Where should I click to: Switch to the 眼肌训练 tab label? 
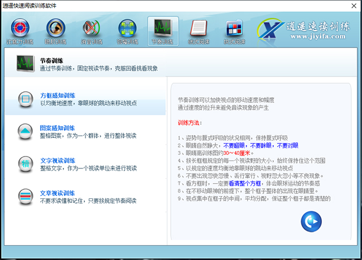(55, 41)
